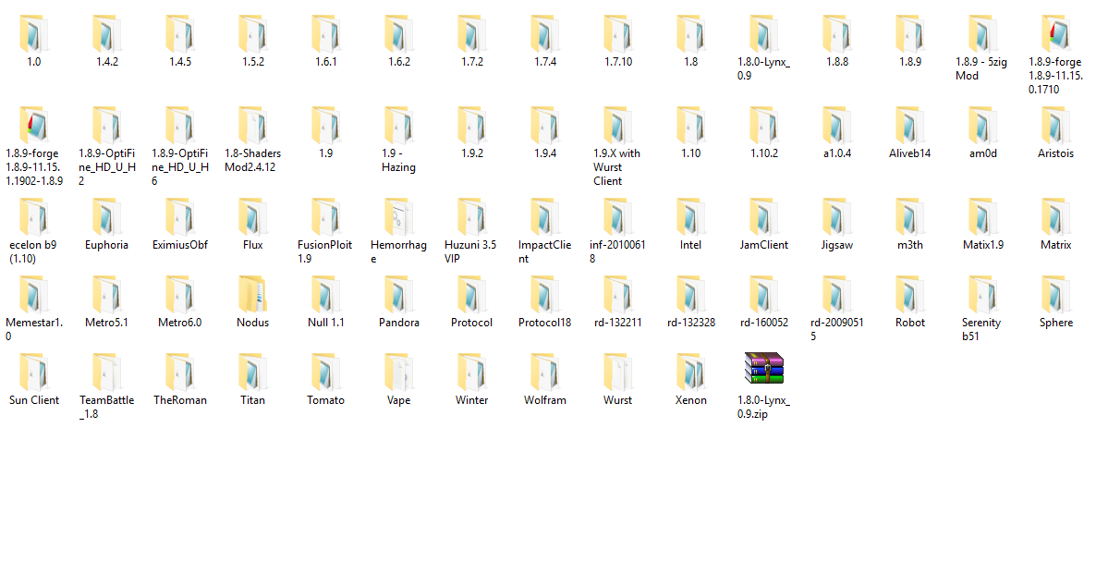This screenshot has height=562, width=1096.
Task: Select the Metro6.0 folder icon
Action: point(179,294)
